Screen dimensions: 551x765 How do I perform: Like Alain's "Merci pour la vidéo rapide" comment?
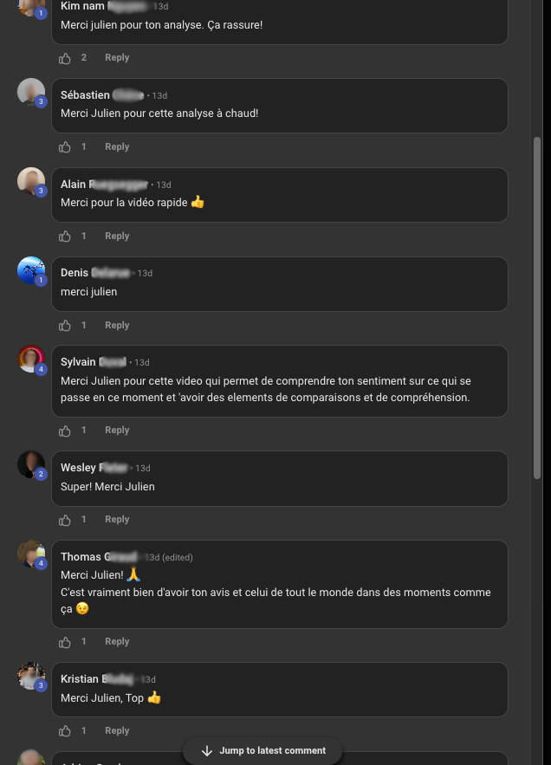click(65, 237)
